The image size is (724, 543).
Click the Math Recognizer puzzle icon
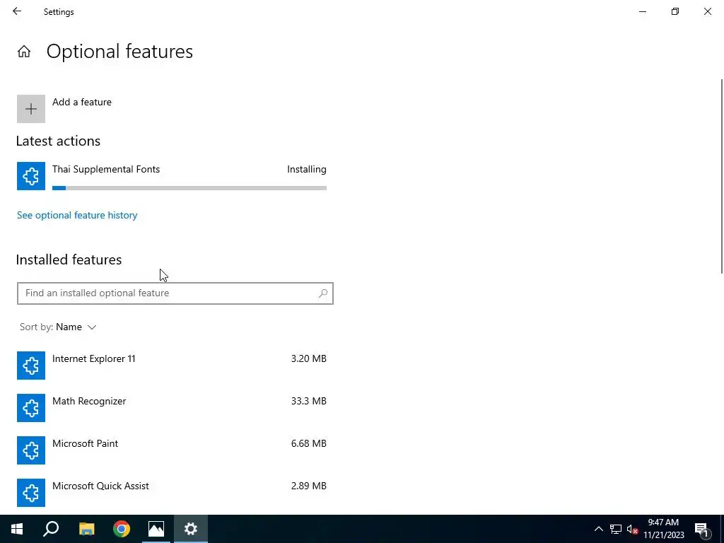tap(31, 408)
